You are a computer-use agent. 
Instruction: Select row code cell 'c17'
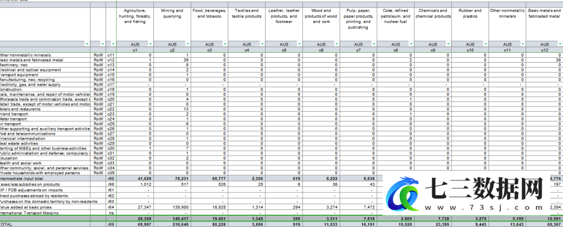click(111, 85)
